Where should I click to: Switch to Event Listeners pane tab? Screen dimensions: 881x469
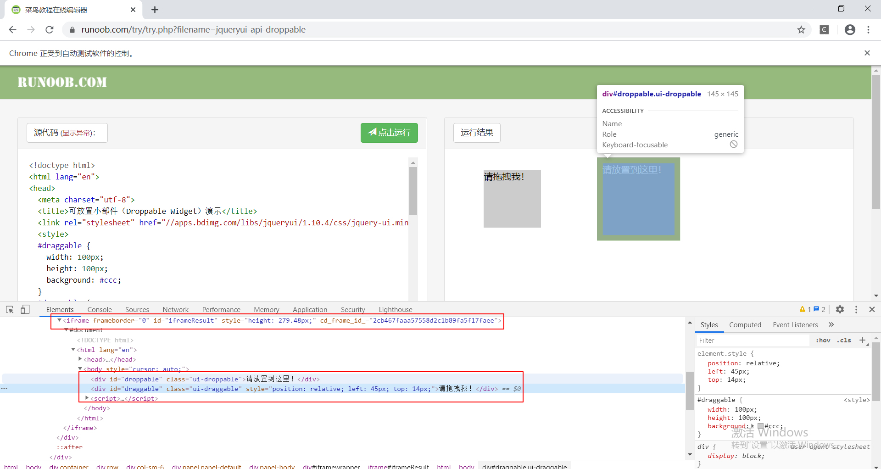tap(795, 325)
